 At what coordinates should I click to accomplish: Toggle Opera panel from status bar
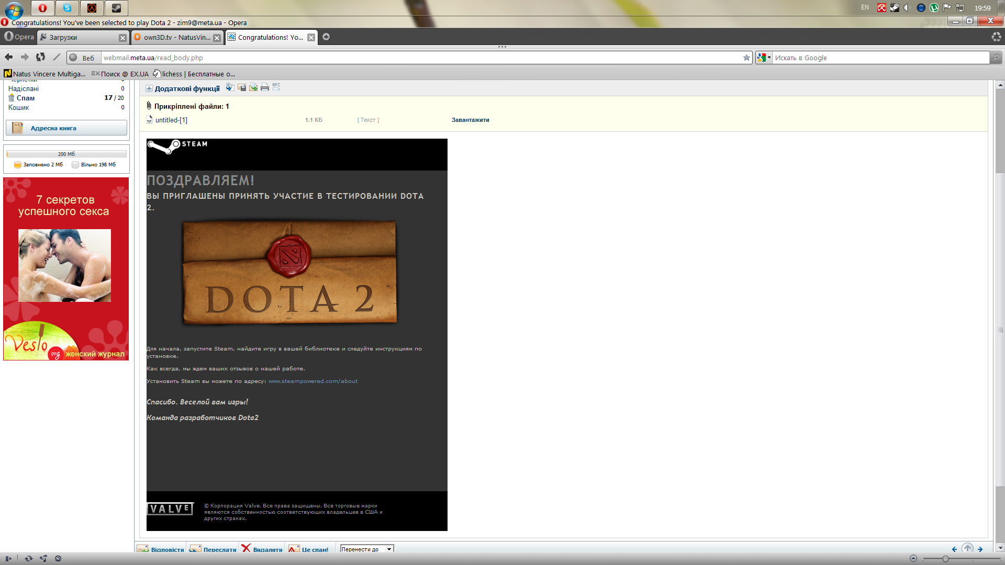click(8, 559)
